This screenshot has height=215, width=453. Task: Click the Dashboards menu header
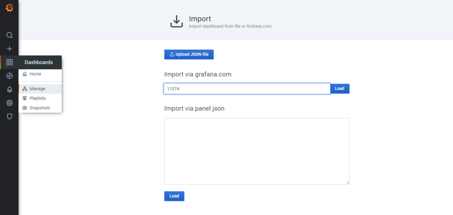click(39, 62)
